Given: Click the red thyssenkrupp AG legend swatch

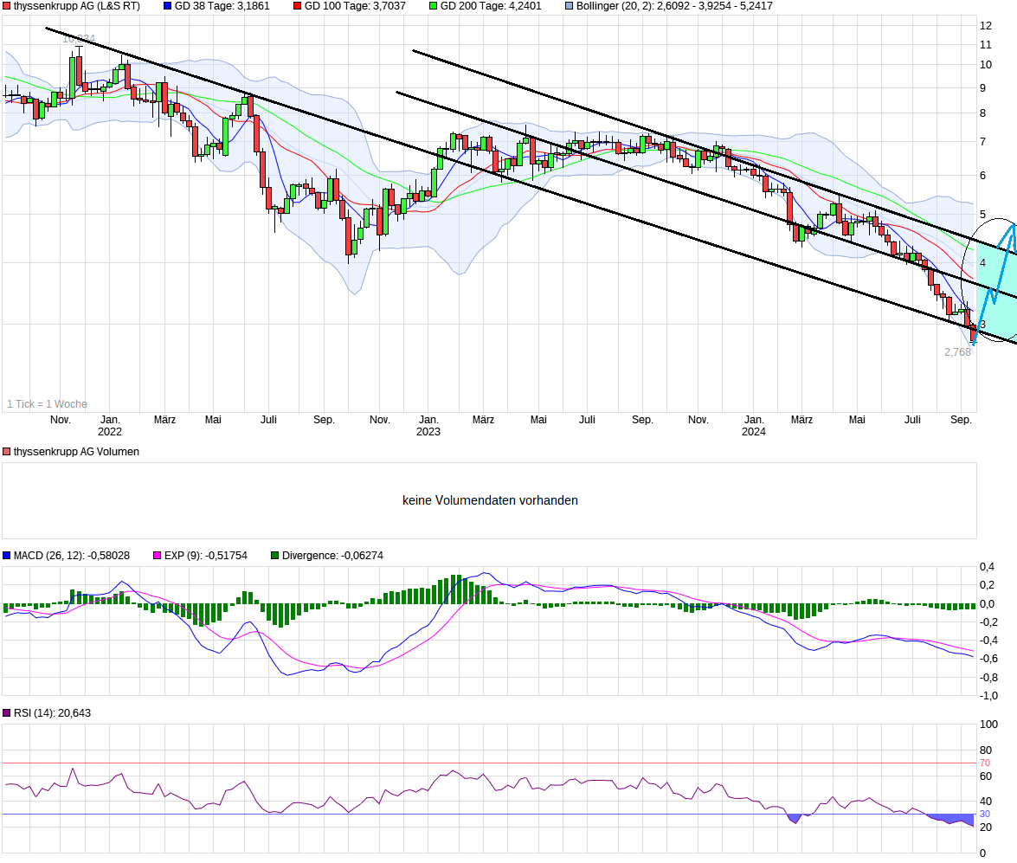Looking at the screenshot, I should pos(6,6).
